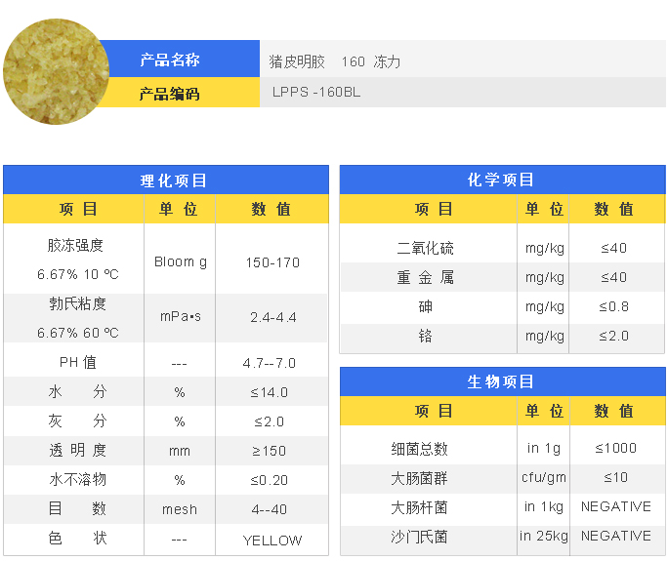Select the 细菌总数 row label

(420, 449)
